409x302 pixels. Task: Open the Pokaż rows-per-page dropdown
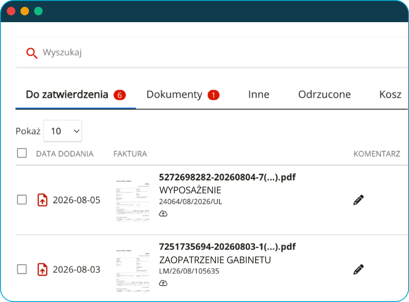63,131
